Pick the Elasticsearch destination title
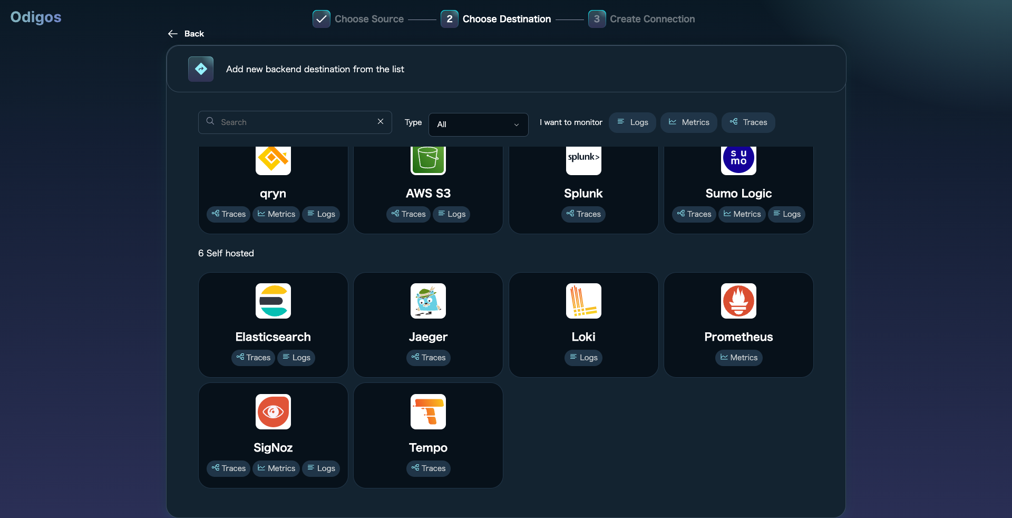 click(273, 337)
